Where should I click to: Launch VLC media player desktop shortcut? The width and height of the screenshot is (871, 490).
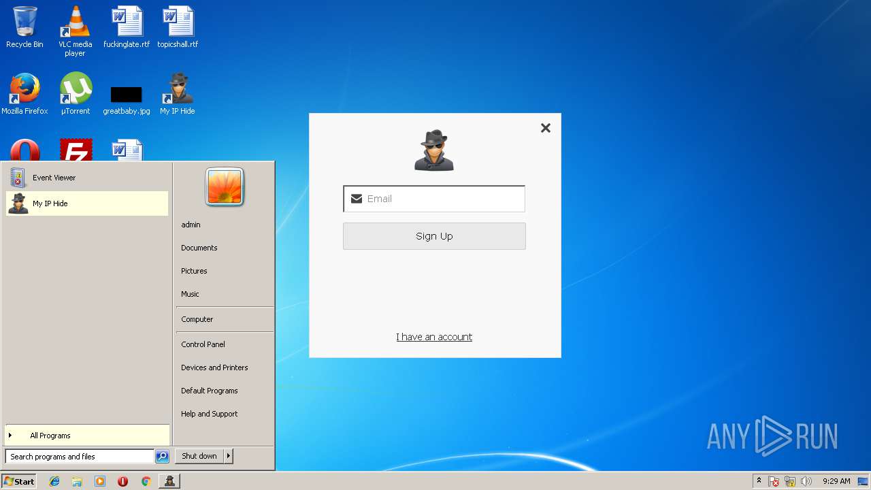tap(75, 31)
